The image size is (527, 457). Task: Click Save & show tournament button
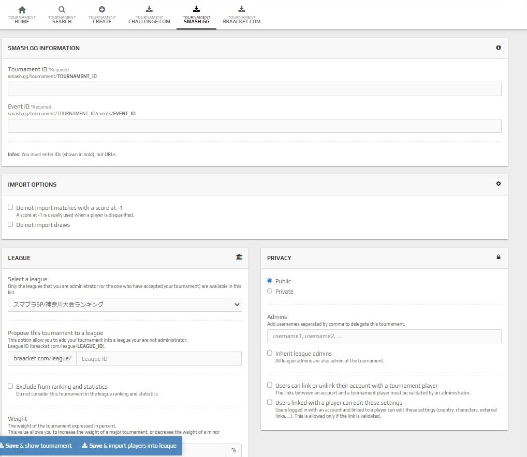[38, 446]
